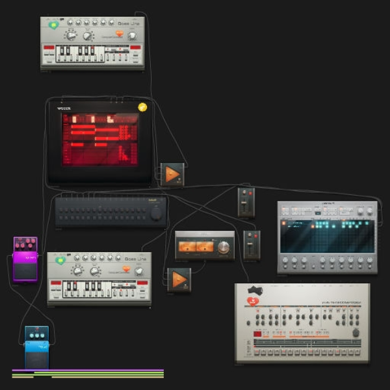Viewport: 390px width, 390px height.
Task: Click the teal heart logo on lower Bassline
Action: (60, 261)
